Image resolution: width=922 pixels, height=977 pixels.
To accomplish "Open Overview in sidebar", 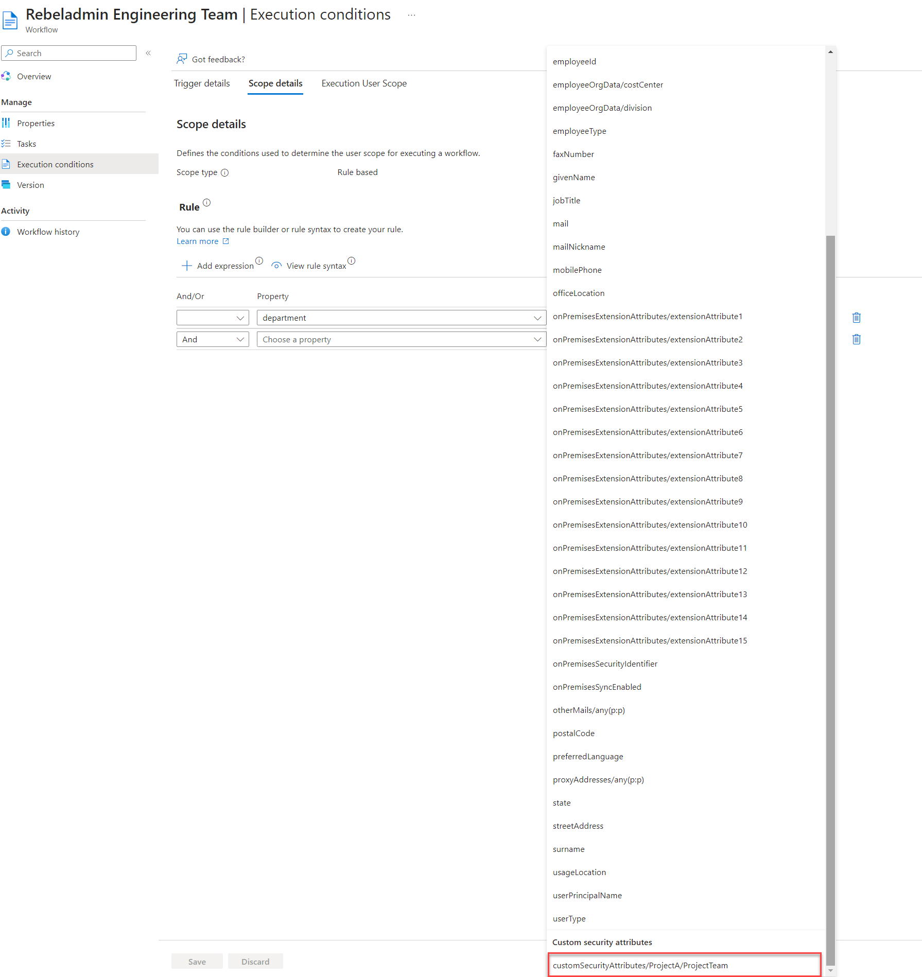I will (x=34, y=76).
